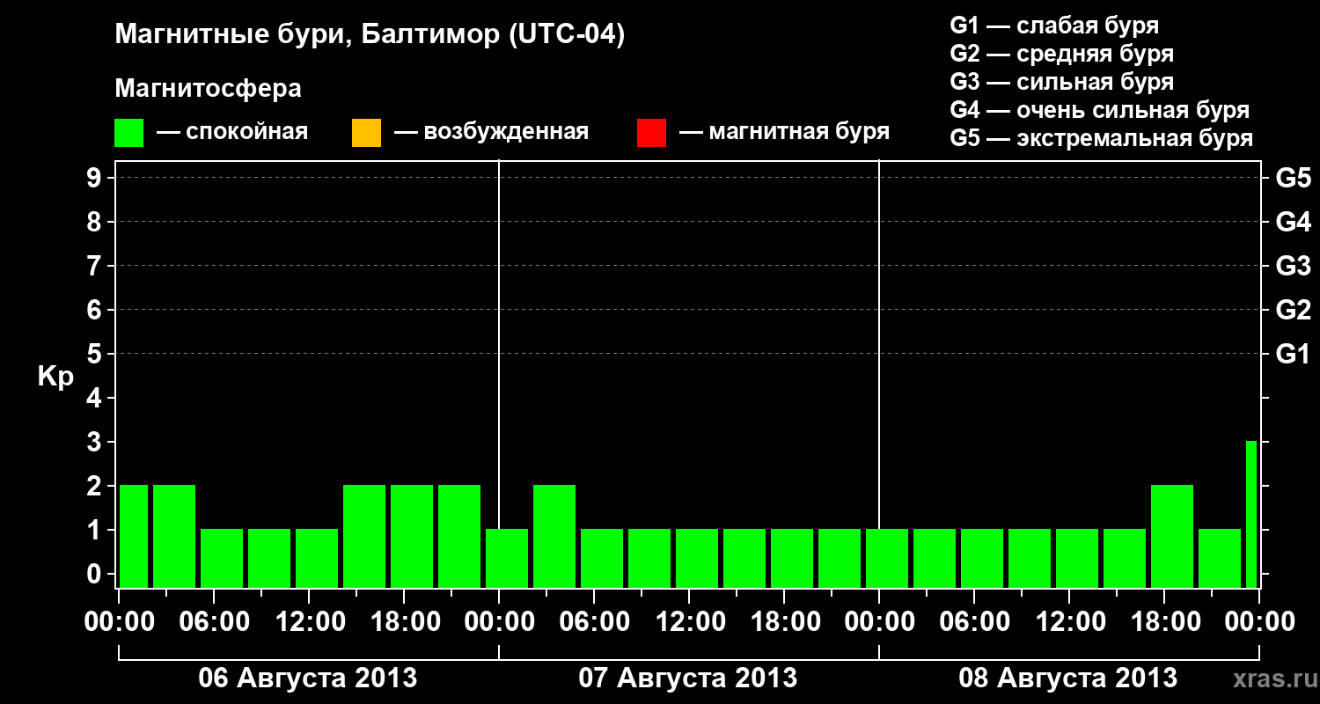Click the '12:00' time label under 08 August
Screen dimensions: 1320x704
coord(1071,621)
